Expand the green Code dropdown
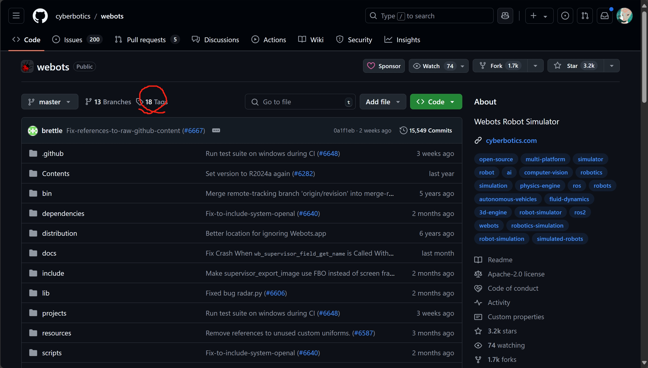The width and height of the screenshot is (648, 368). coord(436,102)
